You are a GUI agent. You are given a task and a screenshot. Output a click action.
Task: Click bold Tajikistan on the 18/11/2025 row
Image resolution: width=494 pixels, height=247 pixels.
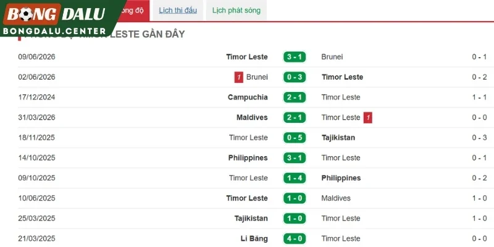click(x=338, y=138)
